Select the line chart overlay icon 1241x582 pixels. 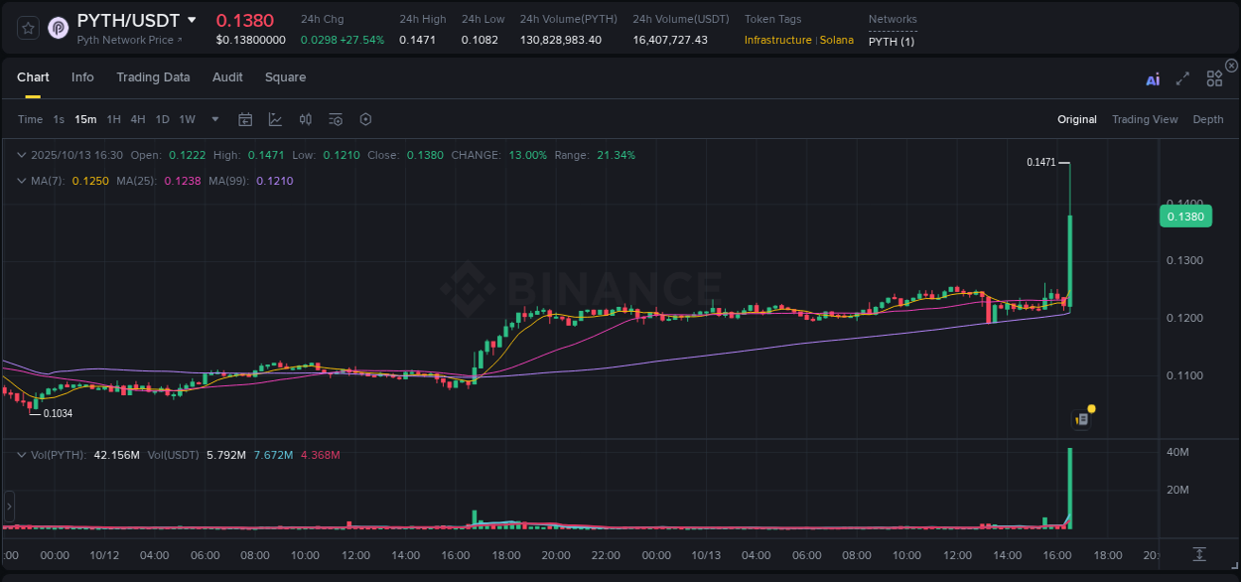pos(275,118)
